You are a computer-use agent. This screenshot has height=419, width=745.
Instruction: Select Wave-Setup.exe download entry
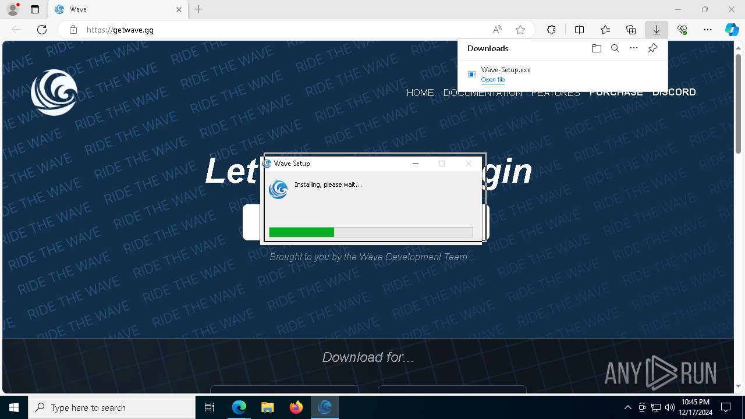tap(562, 74)
